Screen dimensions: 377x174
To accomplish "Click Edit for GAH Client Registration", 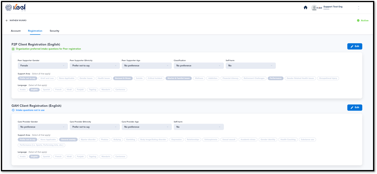I will [x=355, y=108].
